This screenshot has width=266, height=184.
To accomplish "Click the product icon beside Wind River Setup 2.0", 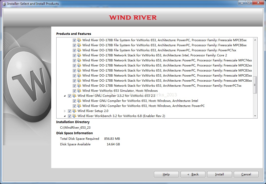I will coord(74,111).
